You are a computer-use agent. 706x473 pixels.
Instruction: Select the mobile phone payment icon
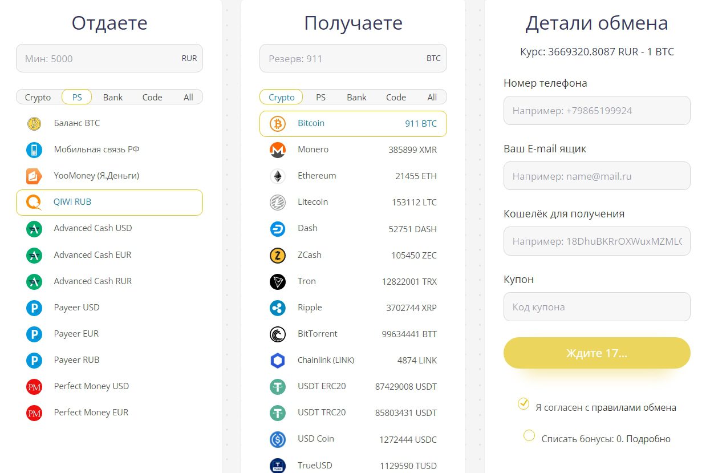tap(34, 150)
